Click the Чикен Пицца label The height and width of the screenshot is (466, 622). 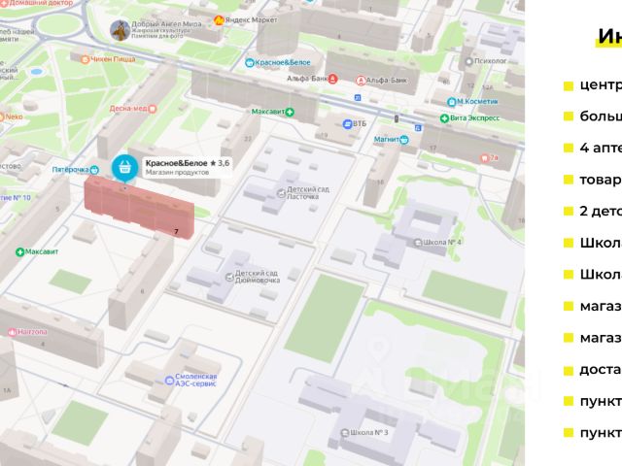tap(113, 59)
